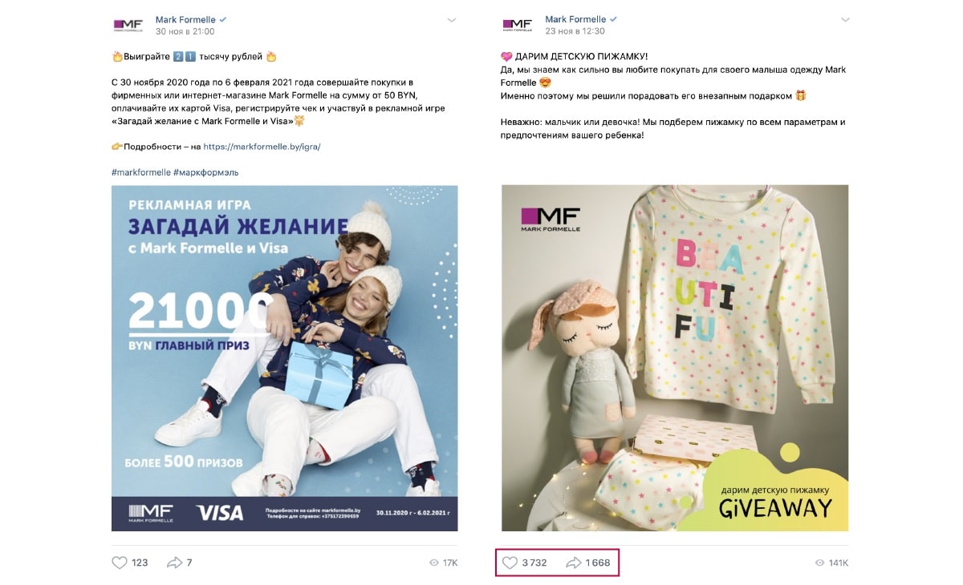Click the Mark Formelle avatar on right post
Image resolution: width=963 pixels, height=585 pixels.
pos(518,25)
